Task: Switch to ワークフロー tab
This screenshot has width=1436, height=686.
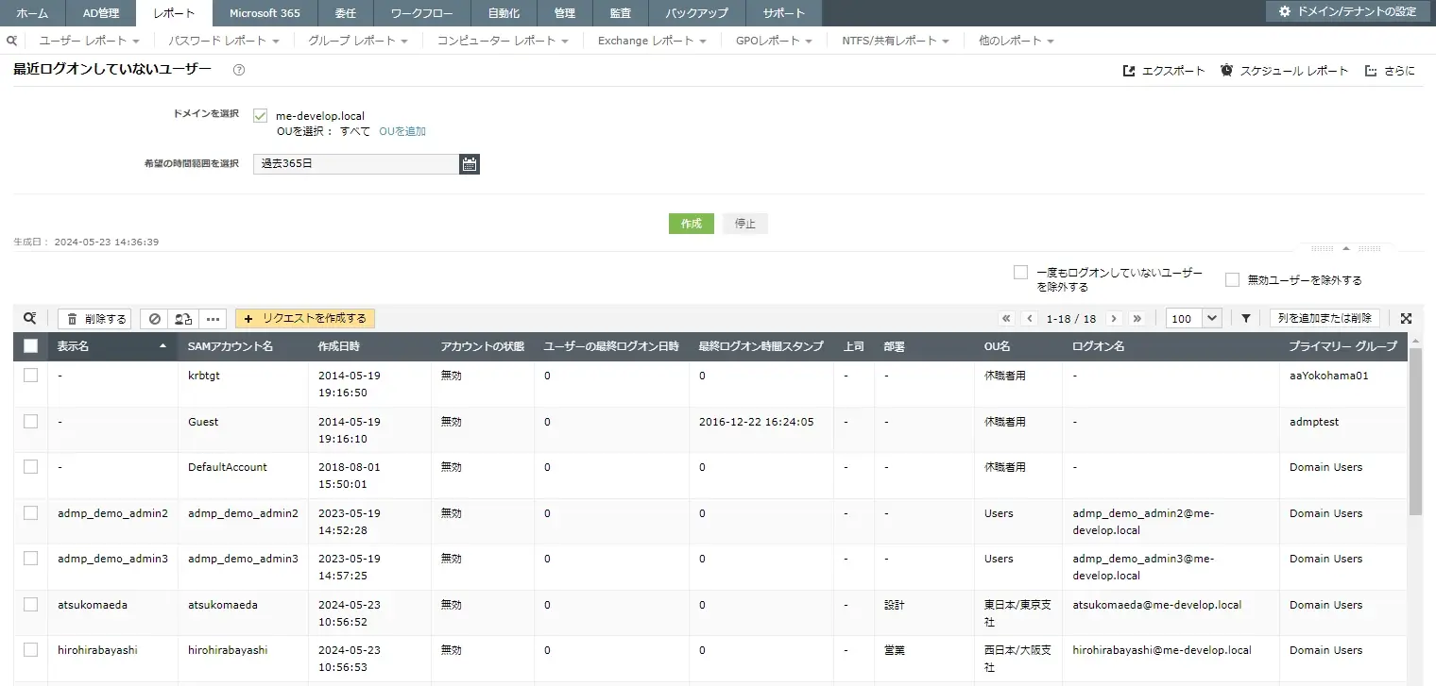Action: click(421, 13)
